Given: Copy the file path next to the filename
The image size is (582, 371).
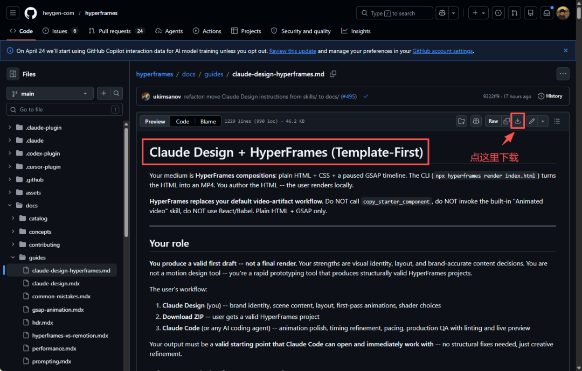Looking at the screenshot, I should (333, 74).
